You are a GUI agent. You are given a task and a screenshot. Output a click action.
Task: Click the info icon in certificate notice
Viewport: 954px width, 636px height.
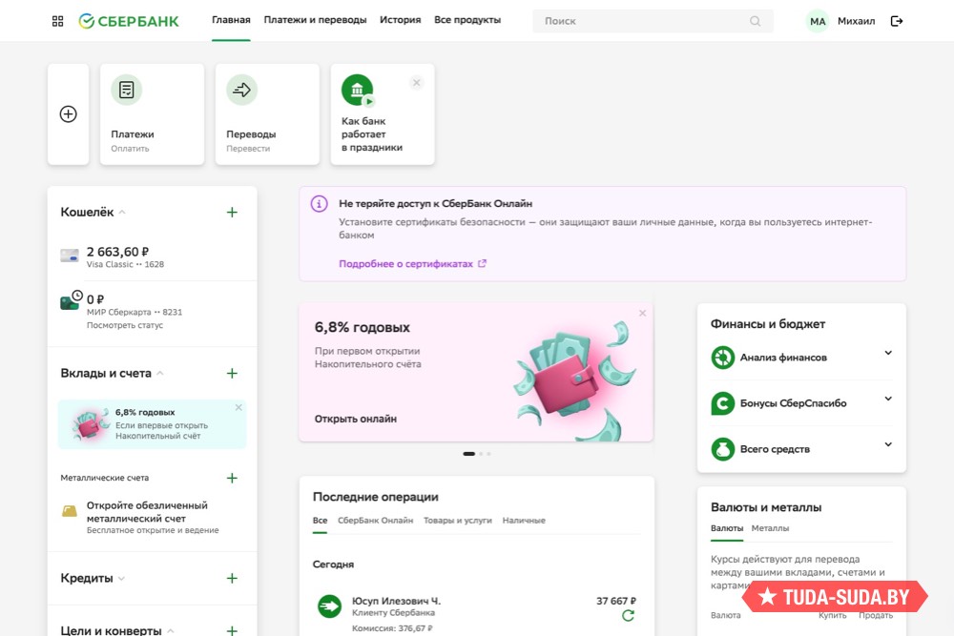tap(320, 204)
